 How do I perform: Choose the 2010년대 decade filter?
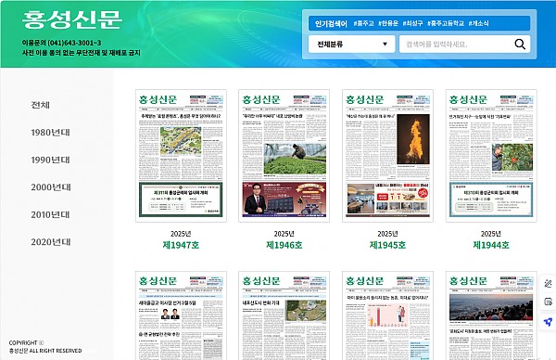click(50, 214)
